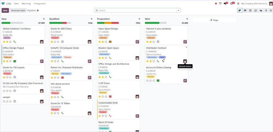Set first priority star on Access to Online Catalog
Screen dimensions: 273x132
click(147, 80)
